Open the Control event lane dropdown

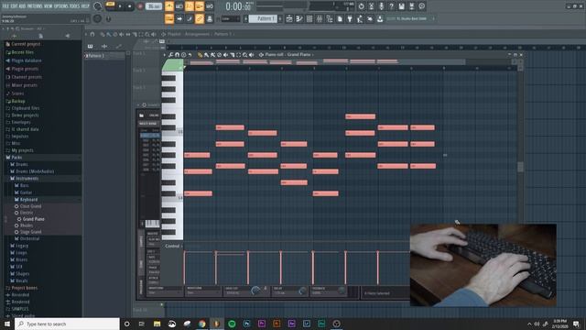click(x=174, y=247)
